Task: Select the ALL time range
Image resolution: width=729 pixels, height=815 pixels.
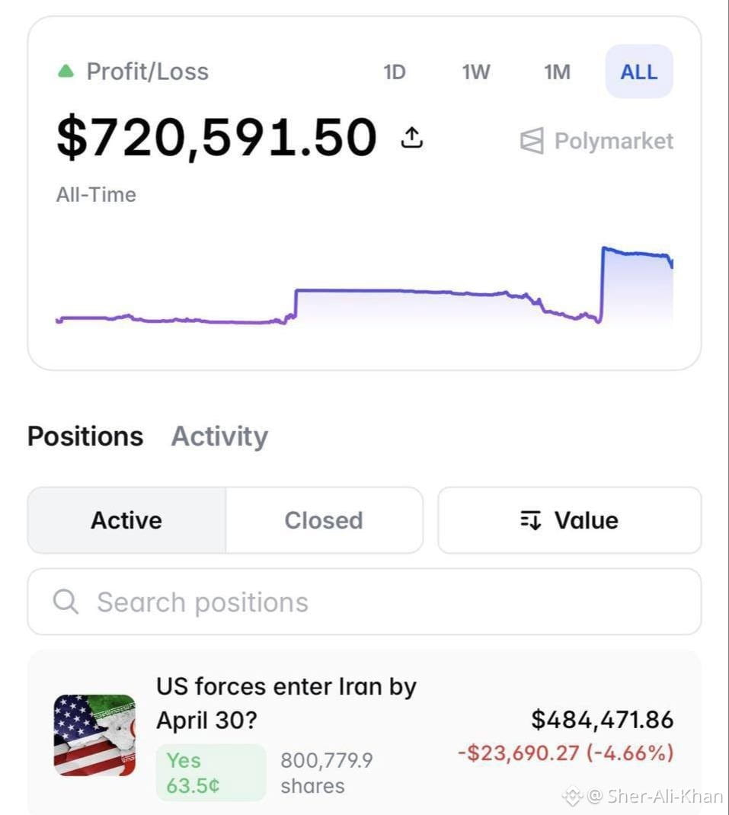Action: (639, 72)
